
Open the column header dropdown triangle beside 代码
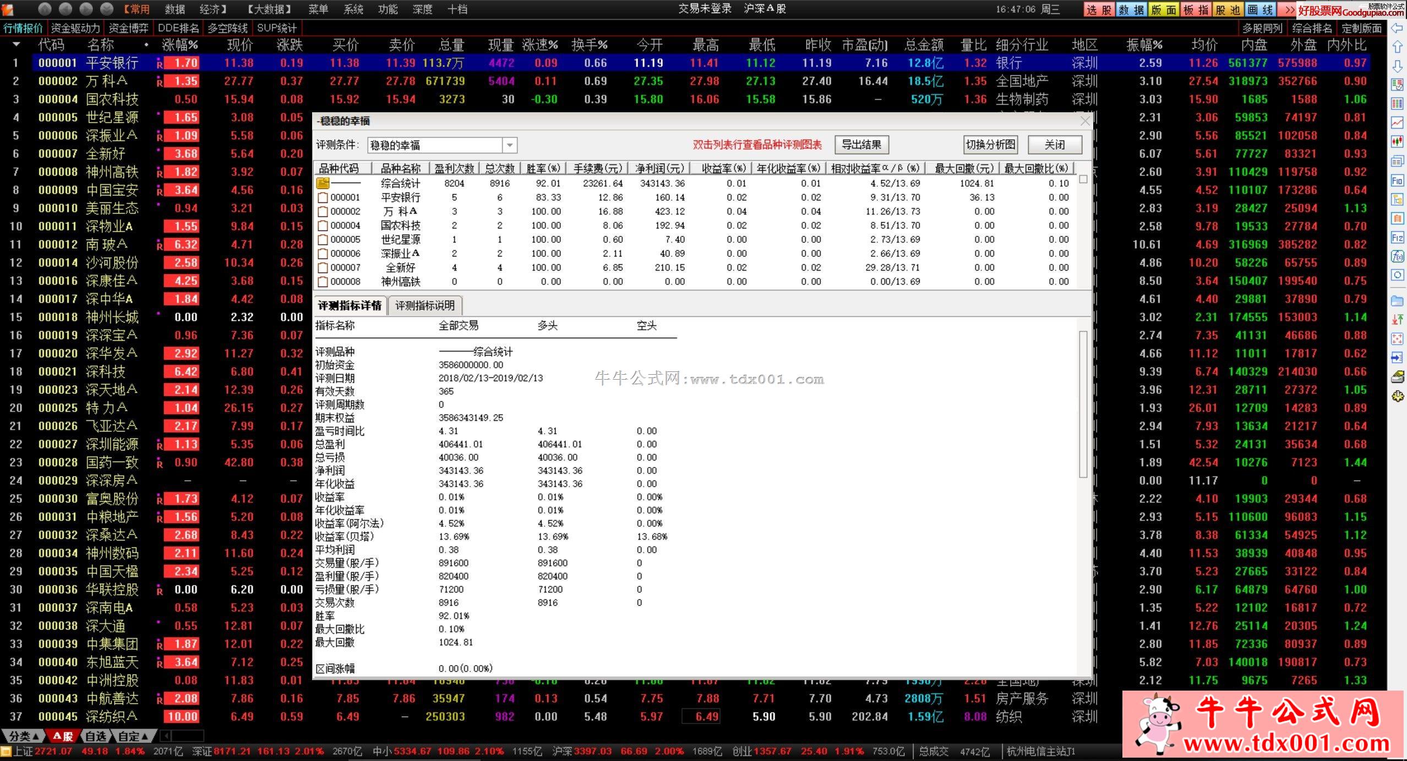pos(17,44)
